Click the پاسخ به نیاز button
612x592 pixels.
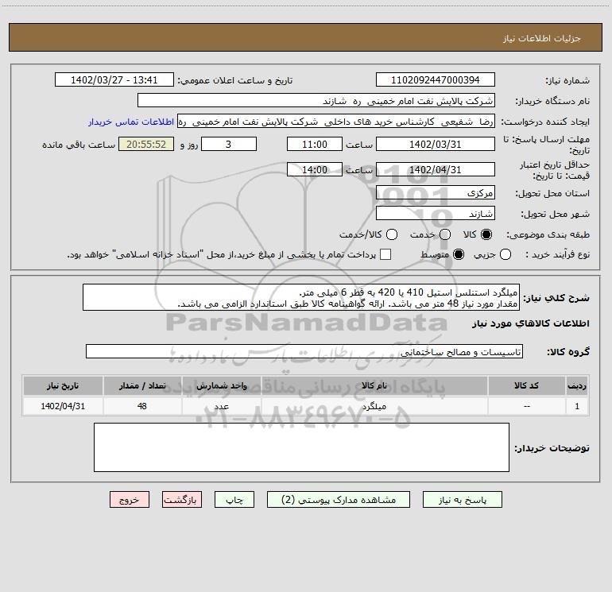(x=463, y=500)
